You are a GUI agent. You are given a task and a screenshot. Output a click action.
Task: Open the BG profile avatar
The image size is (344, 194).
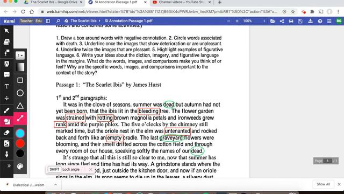point(339,21)
